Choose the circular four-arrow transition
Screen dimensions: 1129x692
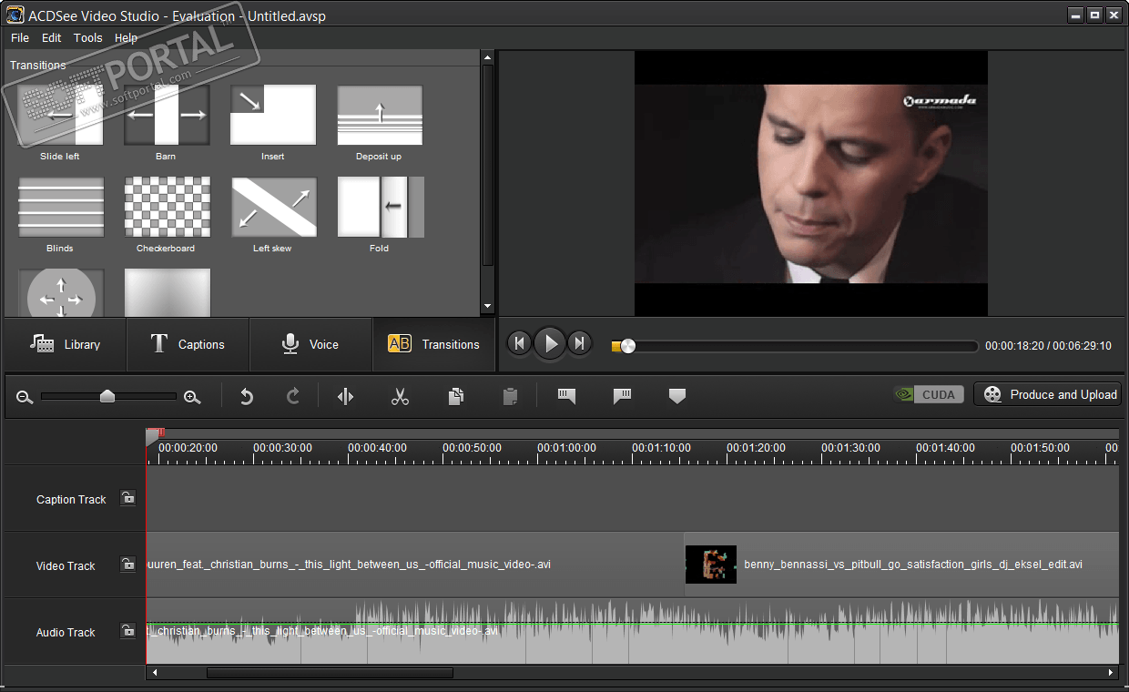point(60,292)
